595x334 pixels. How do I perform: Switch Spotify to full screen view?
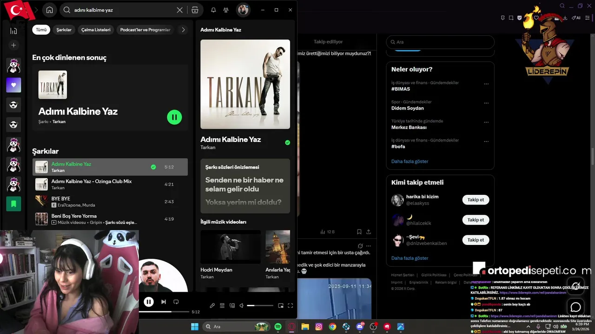pyautogui.click(x=291, y=305)
